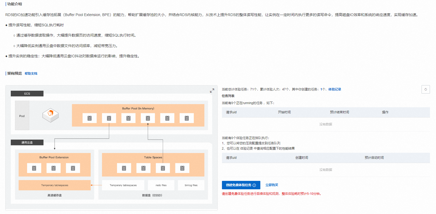Click the 高速缓存盘 label
Screen dimensions: 436x214
coord(54,195)
